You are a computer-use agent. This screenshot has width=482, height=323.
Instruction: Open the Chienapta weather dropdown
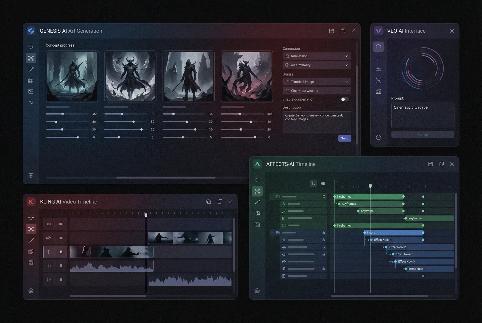(x=317, y=91)
